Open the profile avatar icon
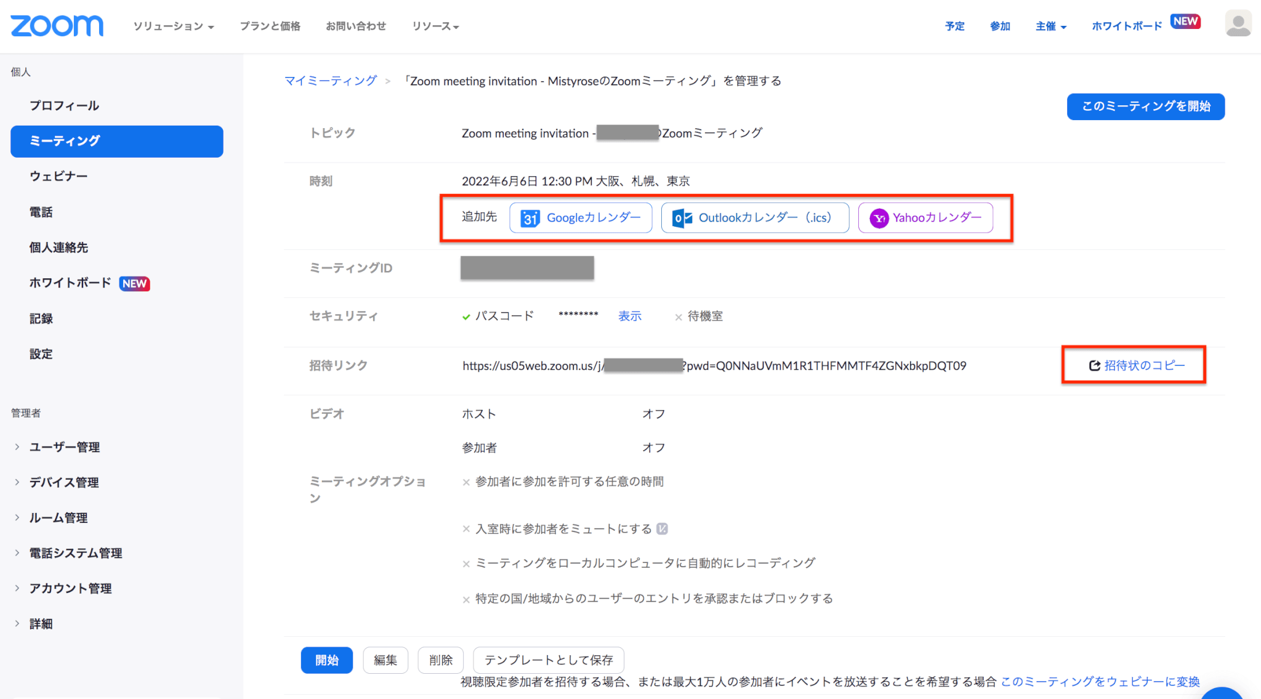 pyautogui.click(x=1238, y=23)
